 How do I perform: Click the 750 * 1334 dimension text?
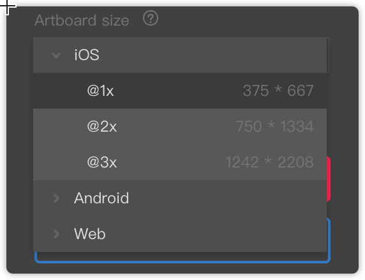pyautogui.click(x=274, y=127)
